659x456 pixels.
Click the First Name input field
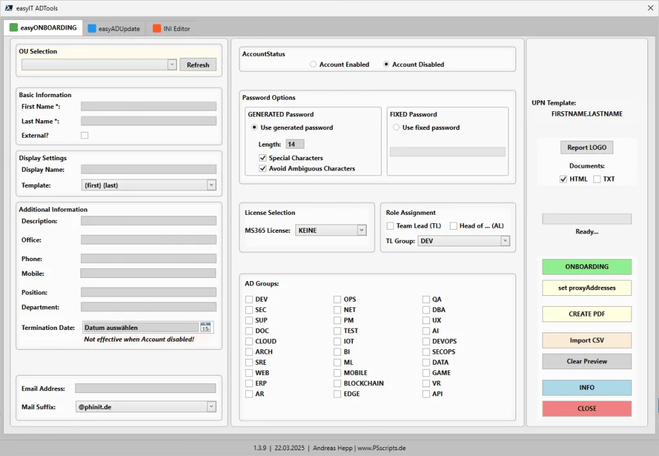(x=149, y=106)
